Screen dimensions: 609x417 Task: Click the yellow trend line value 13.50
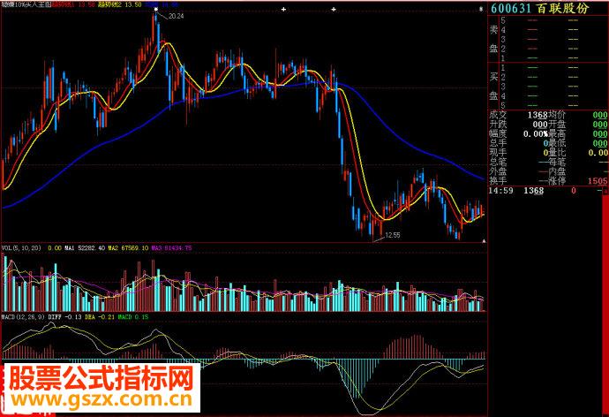[120, 4]
